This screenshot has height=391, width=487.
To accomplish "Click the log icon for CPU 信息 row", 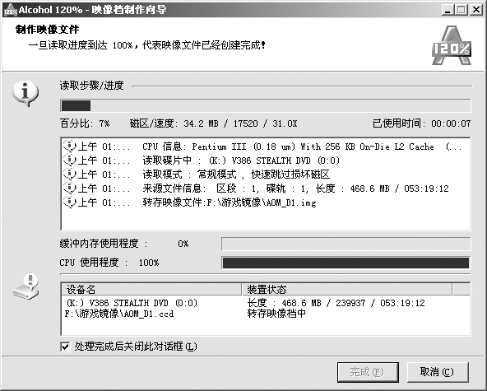I will pos(70,146).
